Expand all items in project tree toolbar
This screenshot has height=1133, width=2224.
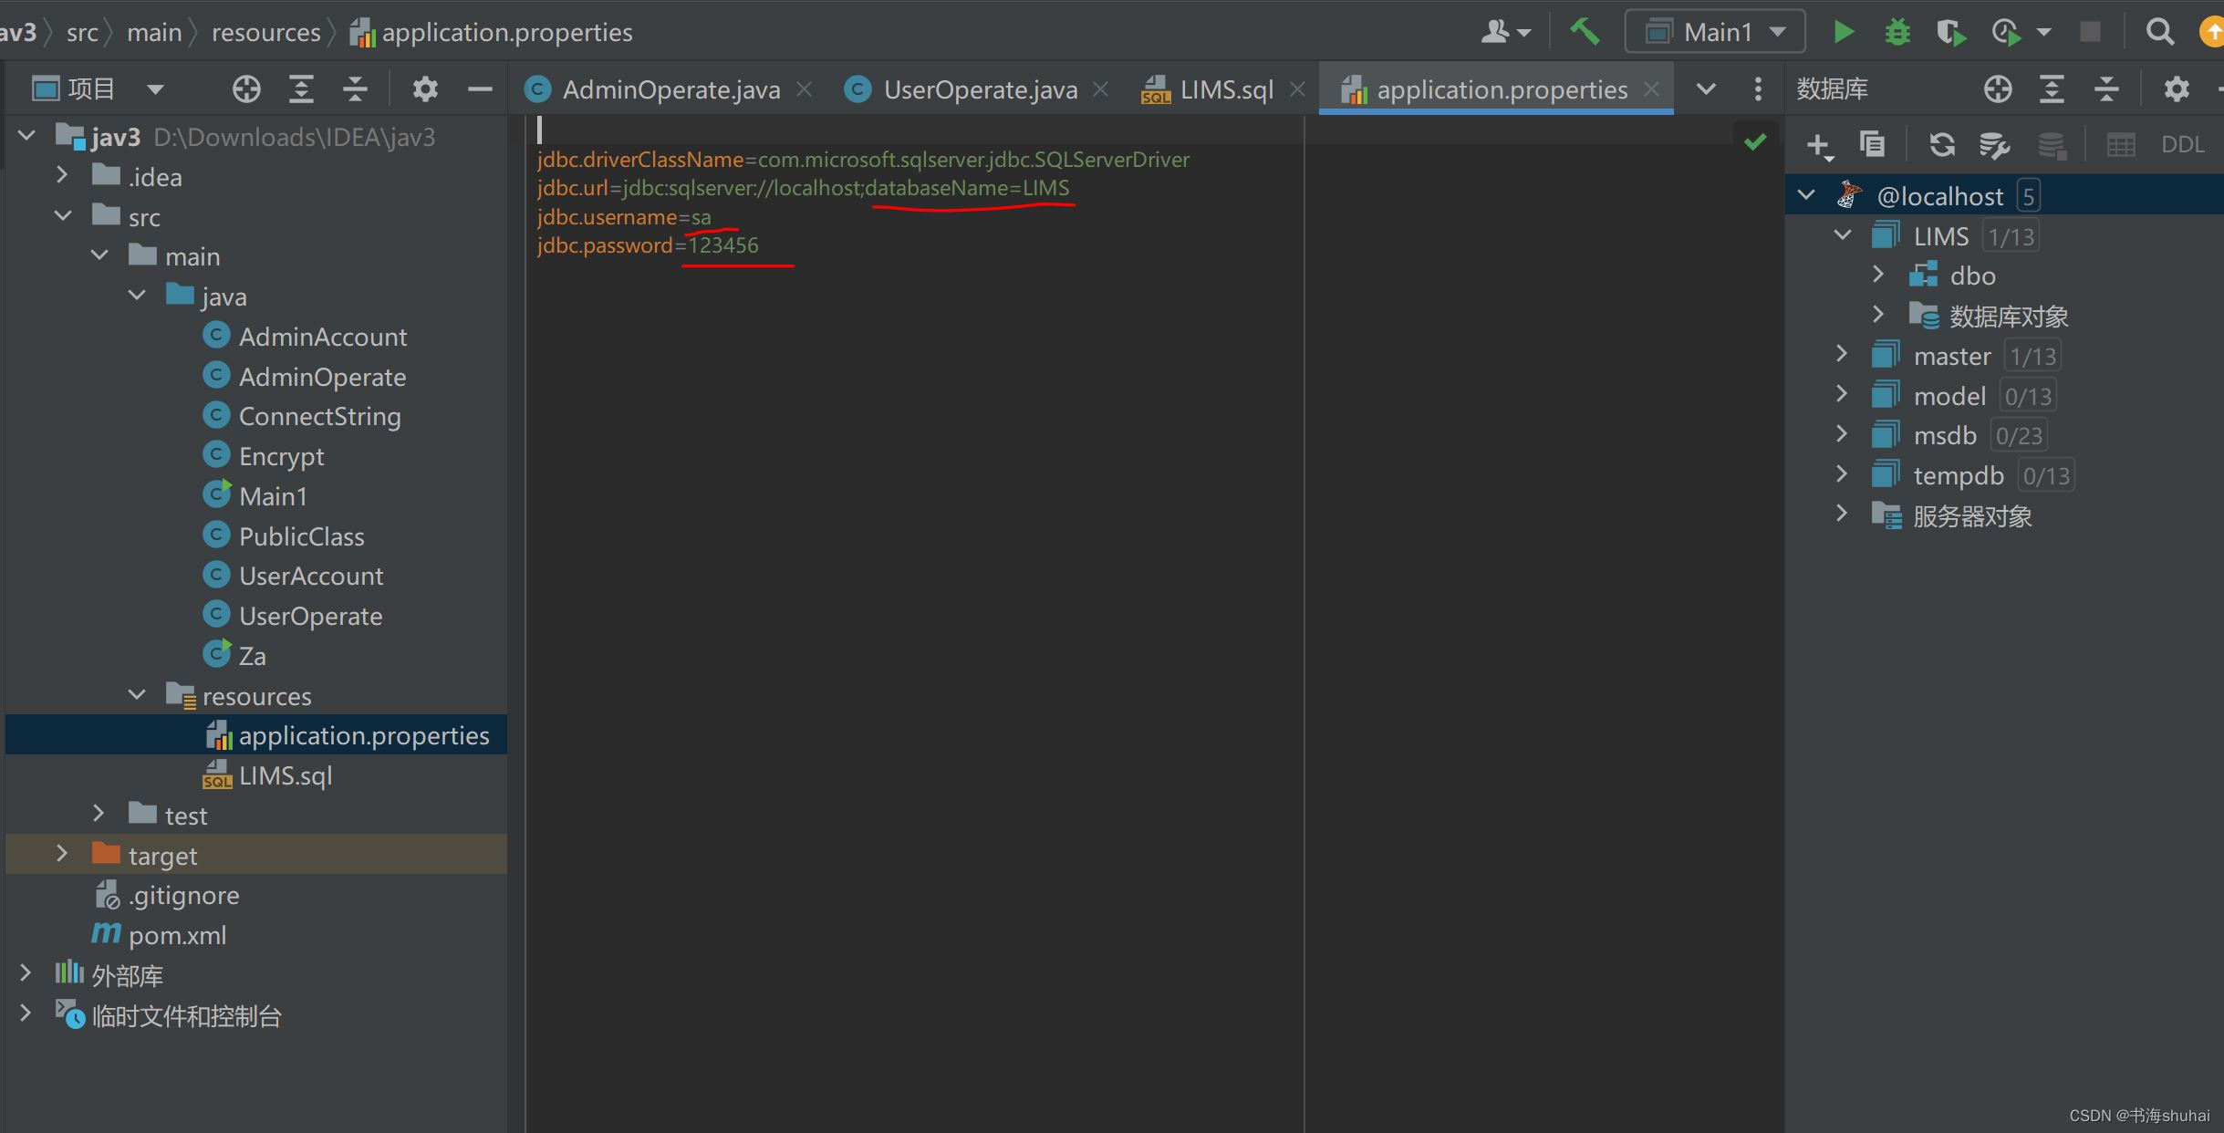tap(302, 88)
